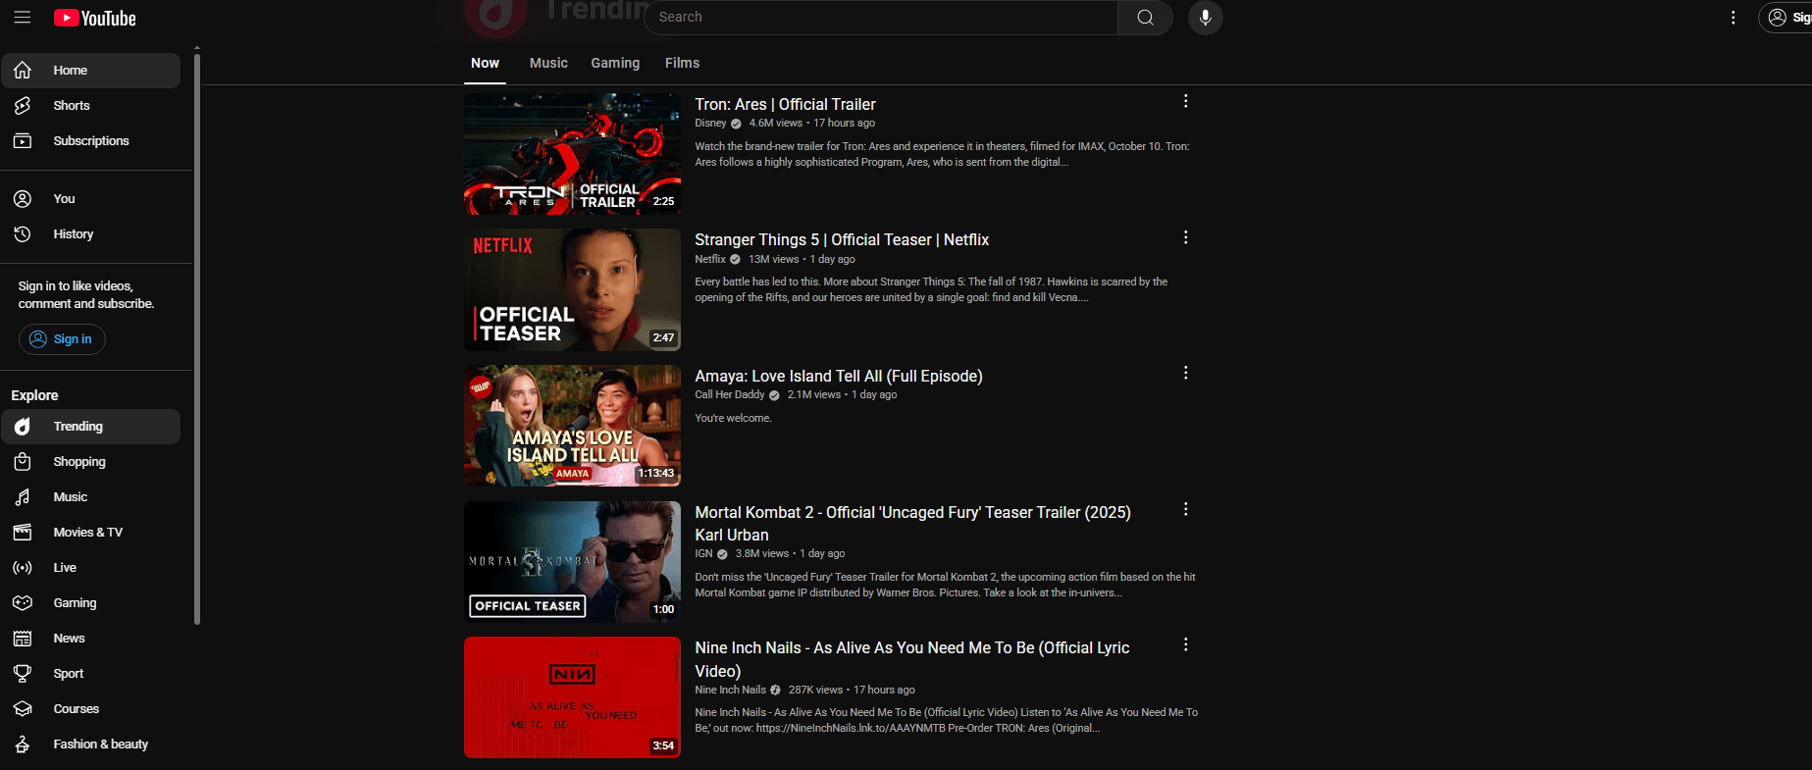Select Trending in the Explore list
This screenshot has width=1812, height=770.
(91, 427)
